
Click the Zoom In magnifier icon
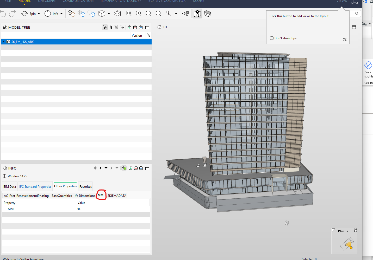click(139, 14)
